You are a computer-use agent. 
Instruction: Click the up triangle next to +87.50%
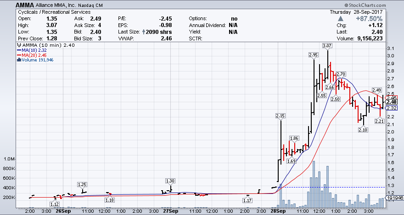[340, 18]
